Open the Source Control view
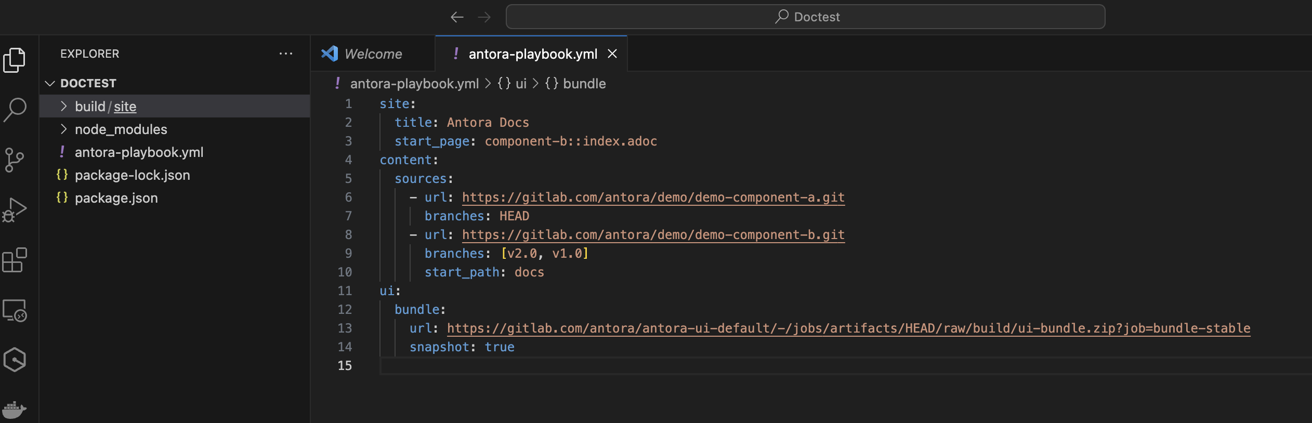Screen dimensions: 1312x423 coord(15,160)
